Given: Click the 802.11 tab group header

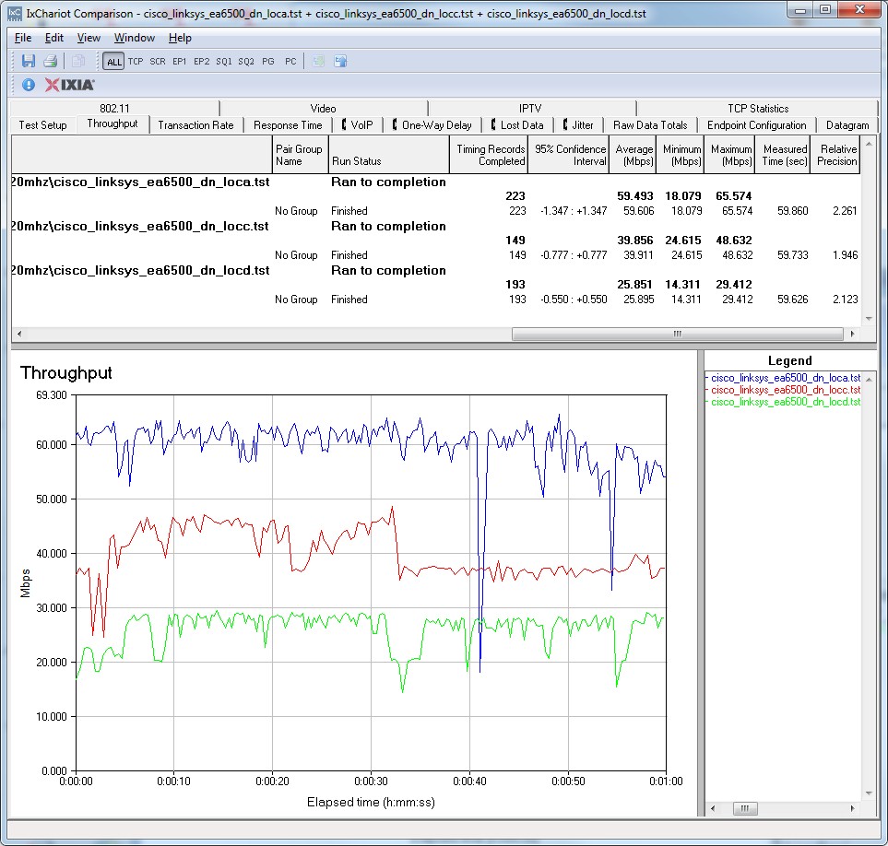Looking at the screenshot, I should [x=114, y=108].
